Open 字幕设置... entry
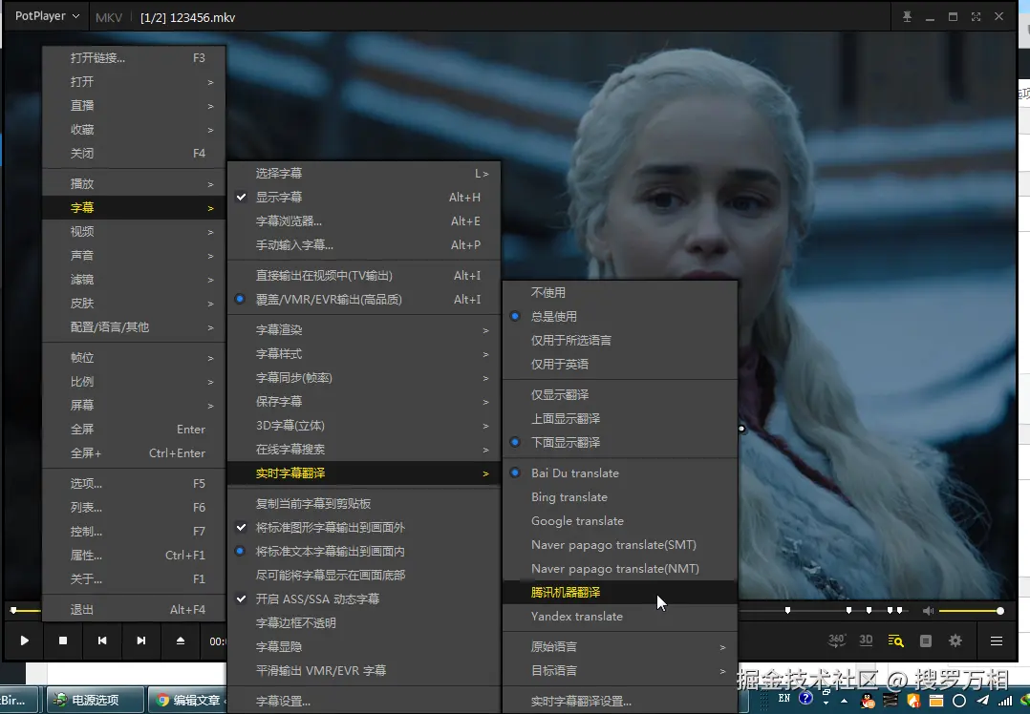This screenshot has height=714, width=1030. click(364, 701)
